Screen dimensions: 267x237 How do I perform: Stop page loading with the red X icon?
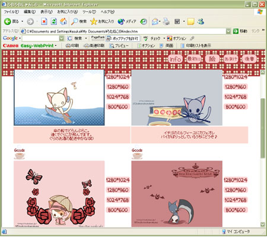[x=44, y=21]
